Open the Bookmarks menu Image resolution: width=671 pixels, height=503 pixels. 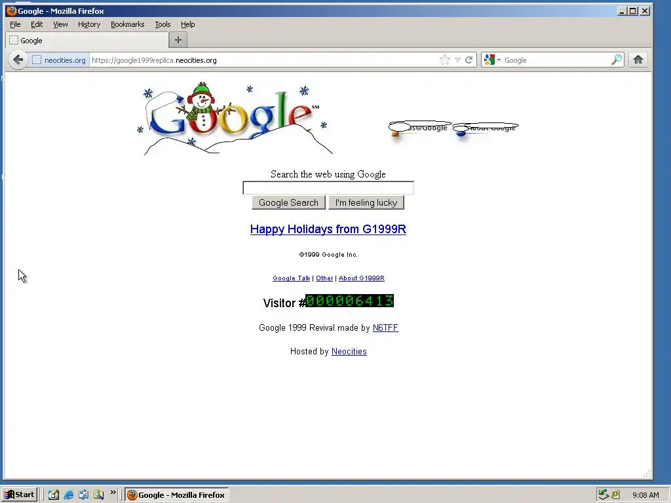tap(128, 24)
